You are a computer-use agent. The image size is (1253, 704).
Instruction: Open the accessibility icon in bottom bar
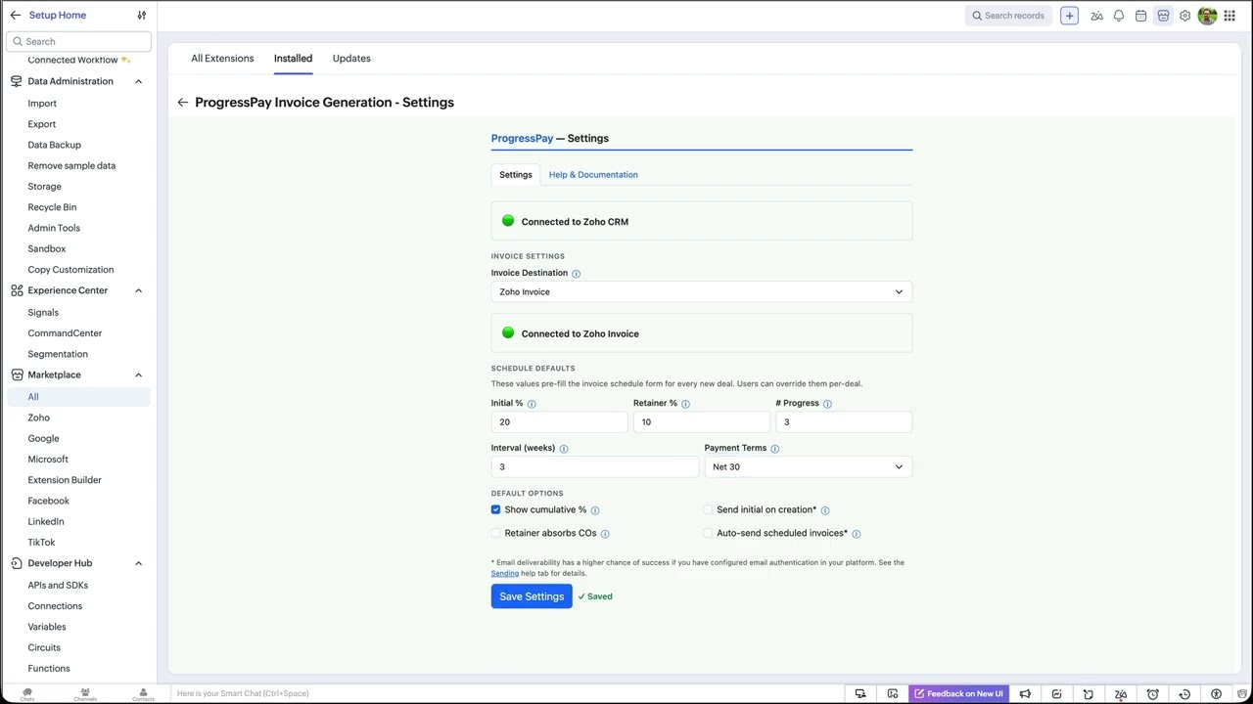[x=1216, y=694]
